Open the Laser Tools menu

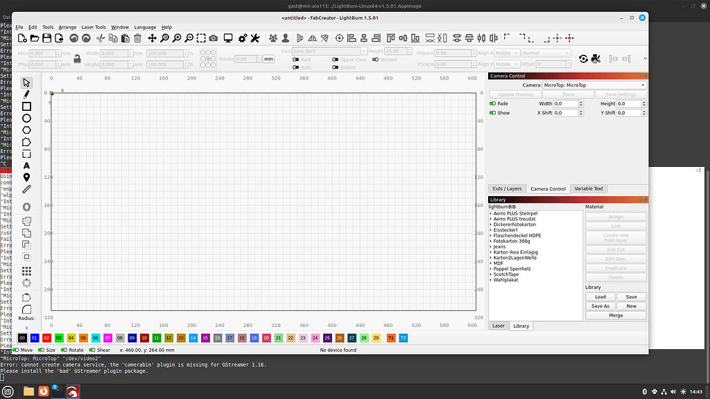pos(94,27)
